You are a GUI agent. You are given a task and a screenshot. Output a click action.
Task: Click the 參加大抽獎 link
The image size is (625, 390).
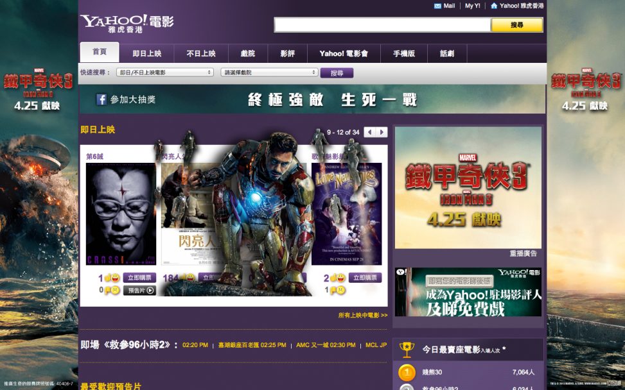click(x=133, y=99)
